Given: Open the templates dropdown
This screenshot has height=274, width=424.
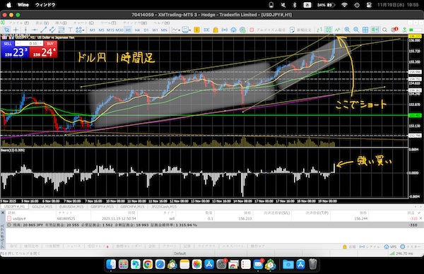Looking at the screenshot, I should coord(187,30).
